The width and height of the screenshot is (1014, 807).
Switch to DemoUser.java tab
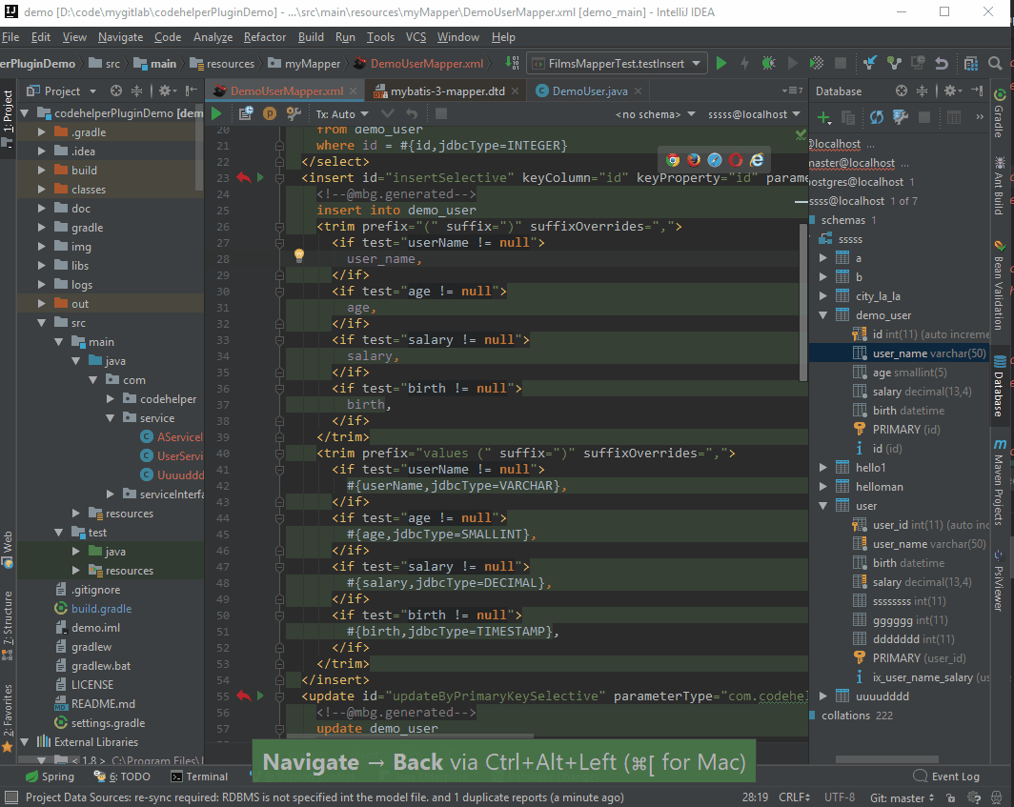[590, 91]
